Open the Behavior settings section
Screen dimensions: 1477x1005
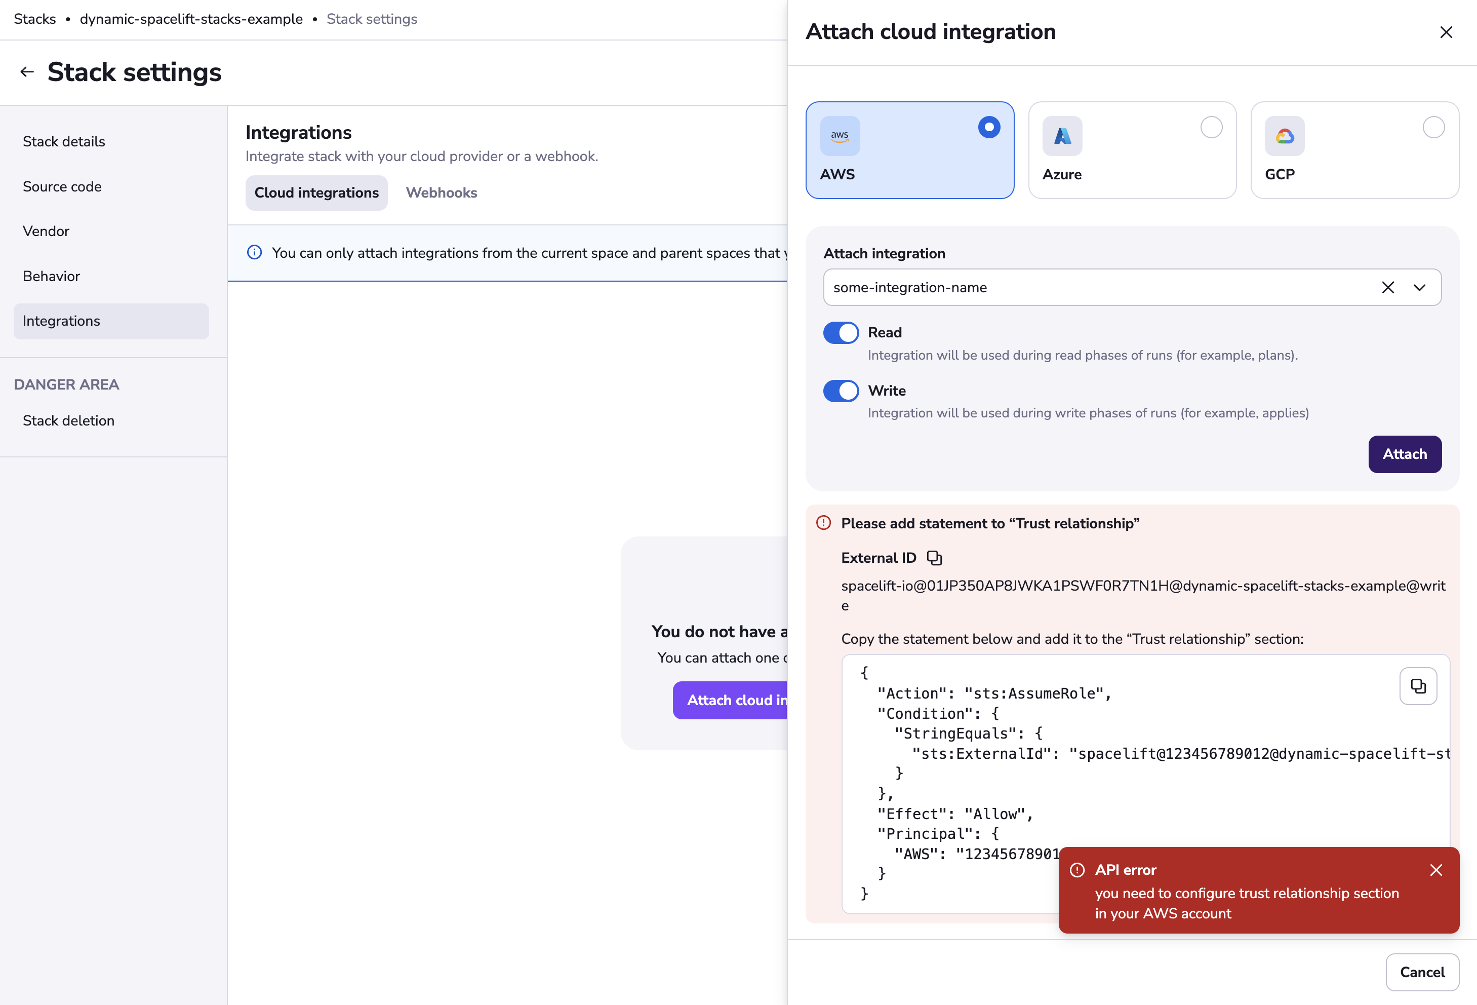coord(51,276)
